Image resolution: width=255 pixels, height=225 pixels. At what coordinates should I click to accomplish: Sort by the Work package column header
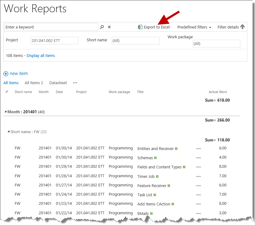[x=119, y=92]
